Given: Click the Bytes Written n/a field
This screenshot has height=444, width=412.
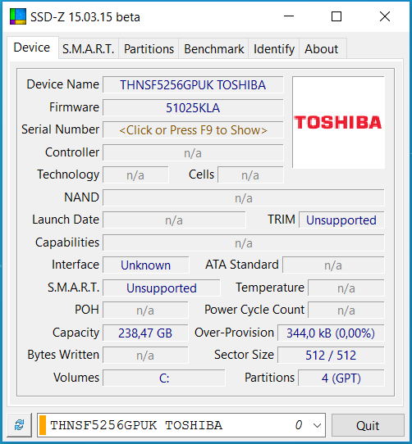Looking at the screenshot, I should click(145, 355).
